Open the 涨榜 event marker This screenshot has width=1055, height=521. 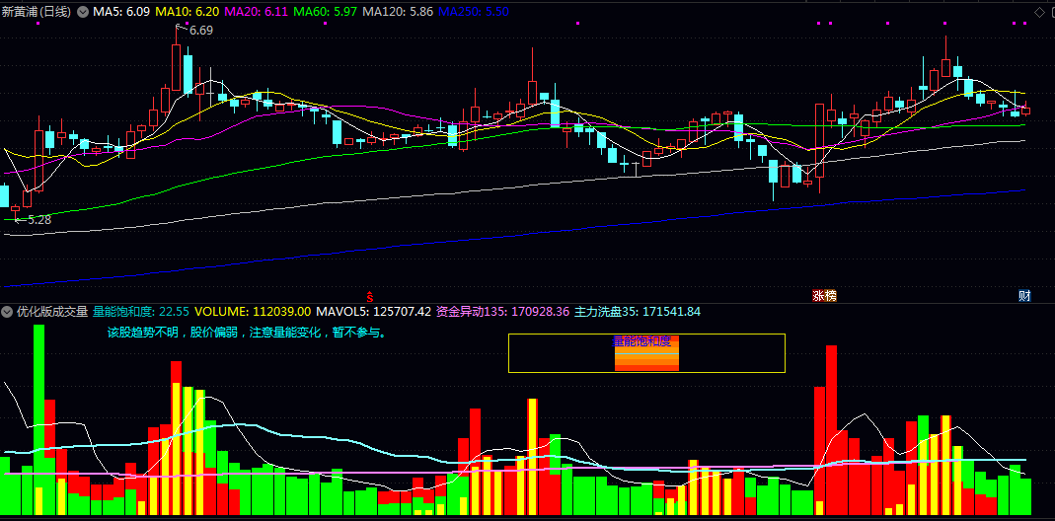click(x=824, y=295)
